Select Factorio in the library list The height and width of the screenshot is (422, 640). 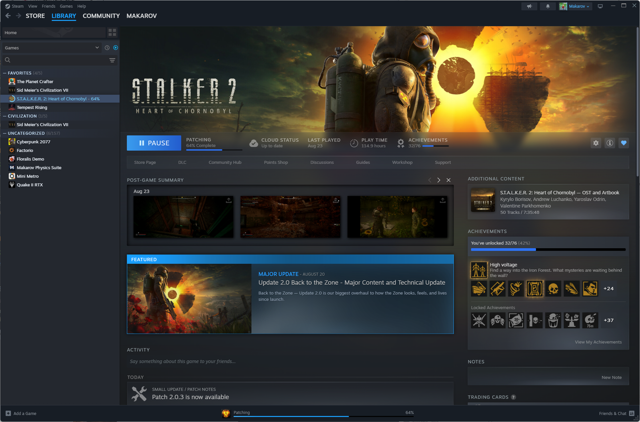25,150
